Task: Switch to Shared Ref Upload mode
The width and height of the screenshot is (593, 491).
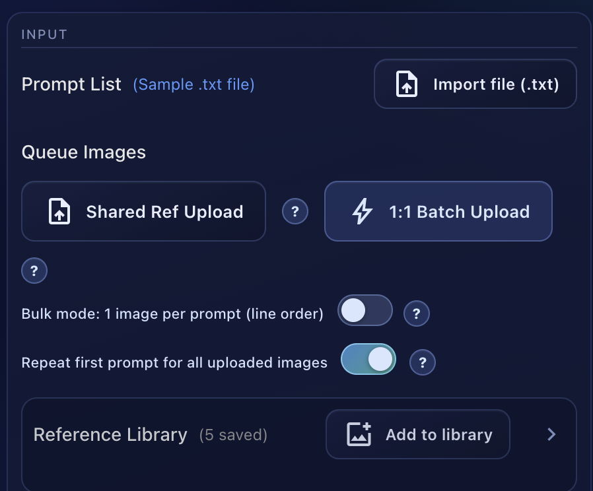Action: pyautogui.click(x=143, y=211)
